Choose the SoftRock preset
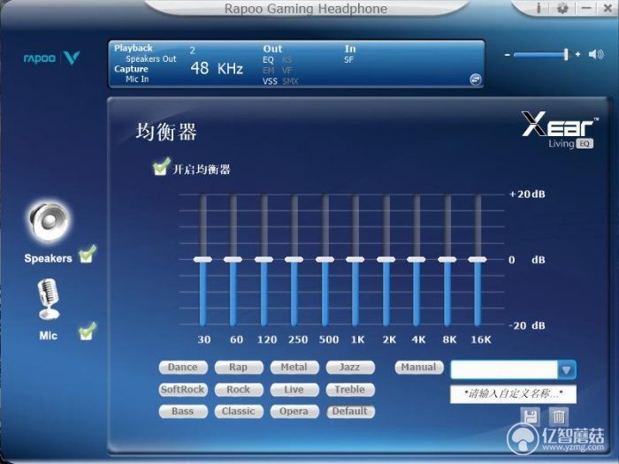This screenshot has height=464, width=619. [x=183, y=390]
